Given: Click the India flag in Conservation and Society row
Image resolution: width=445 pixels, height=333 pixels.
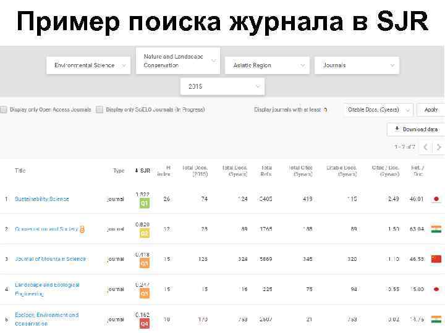Looking at the screenshot, I should [x=436, y=229].
